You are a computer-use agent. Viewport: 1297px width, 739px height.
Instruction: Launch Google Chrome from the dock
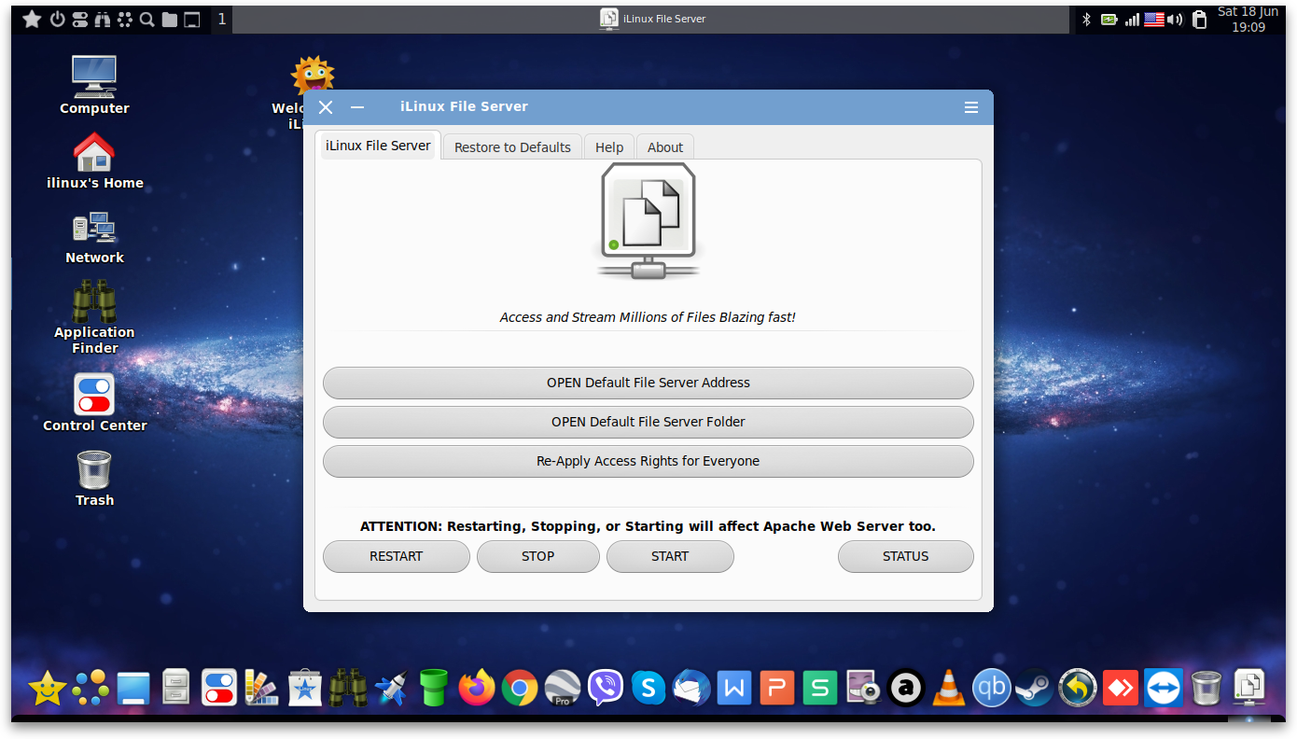[x=520, y=690]
